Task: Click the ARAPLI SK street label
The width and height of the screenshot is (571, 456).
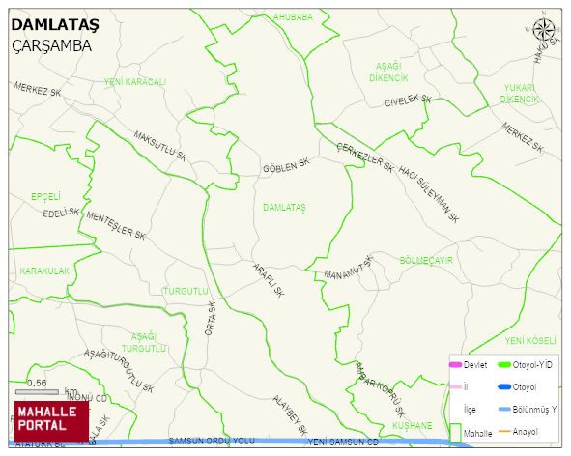Action: pyautogui.click(x=269, y=280)
